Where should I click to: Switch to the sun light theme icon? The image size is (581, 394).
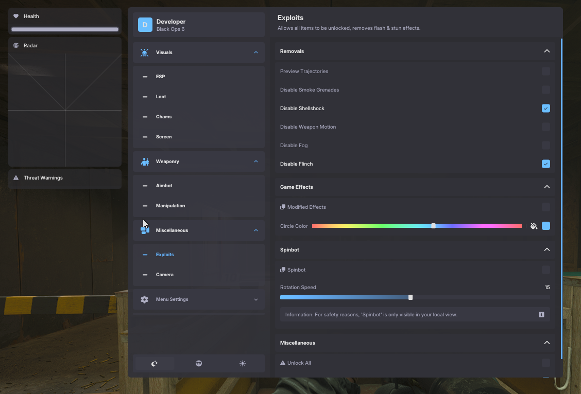(243, 363)
